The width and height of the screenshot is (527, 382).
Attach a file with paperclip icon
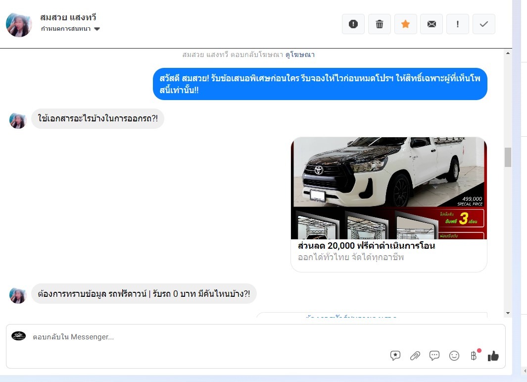tap(415, 356)
